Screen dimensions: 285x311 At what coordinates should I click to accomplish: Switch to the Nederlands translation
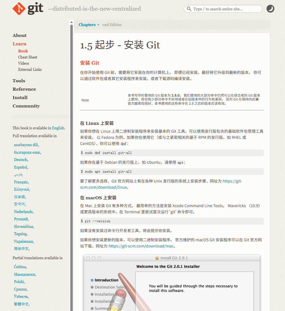click(23, 212)
